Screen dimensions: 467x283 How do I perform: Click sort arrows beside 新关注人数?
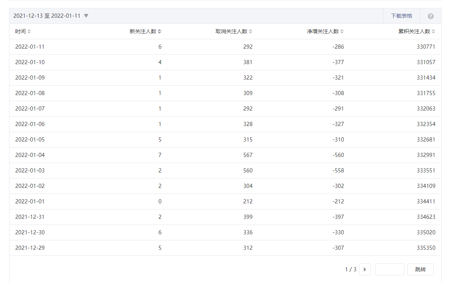click(x=159, y=31)
